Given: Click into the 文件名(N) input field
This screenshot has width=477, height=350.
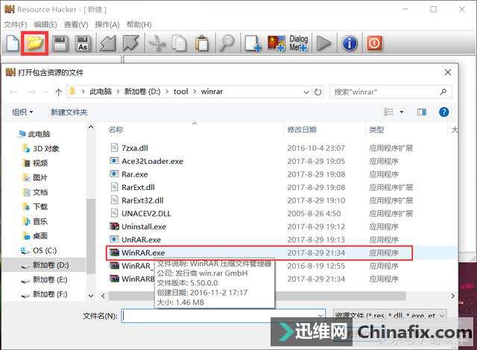Looking at the screenshot, I should pos(224,316).
